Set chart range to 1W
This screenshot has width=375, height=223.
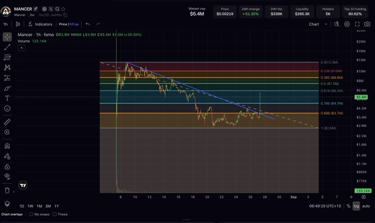30,206
